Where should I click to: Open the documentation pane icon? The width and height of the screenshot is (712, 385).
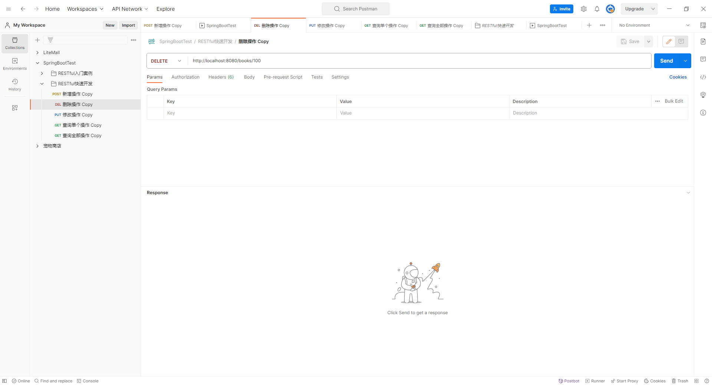(x=703, y=42)
